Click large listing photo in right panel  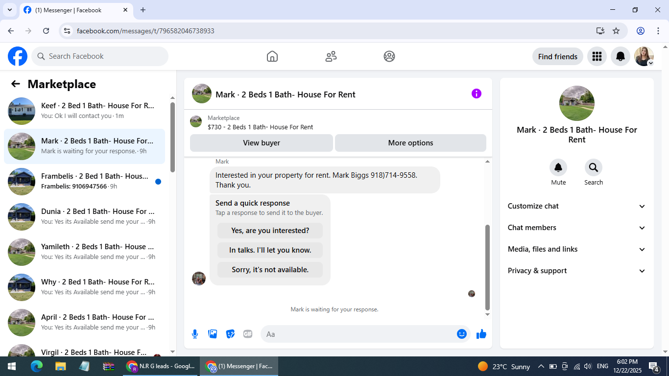coord(577,103)
